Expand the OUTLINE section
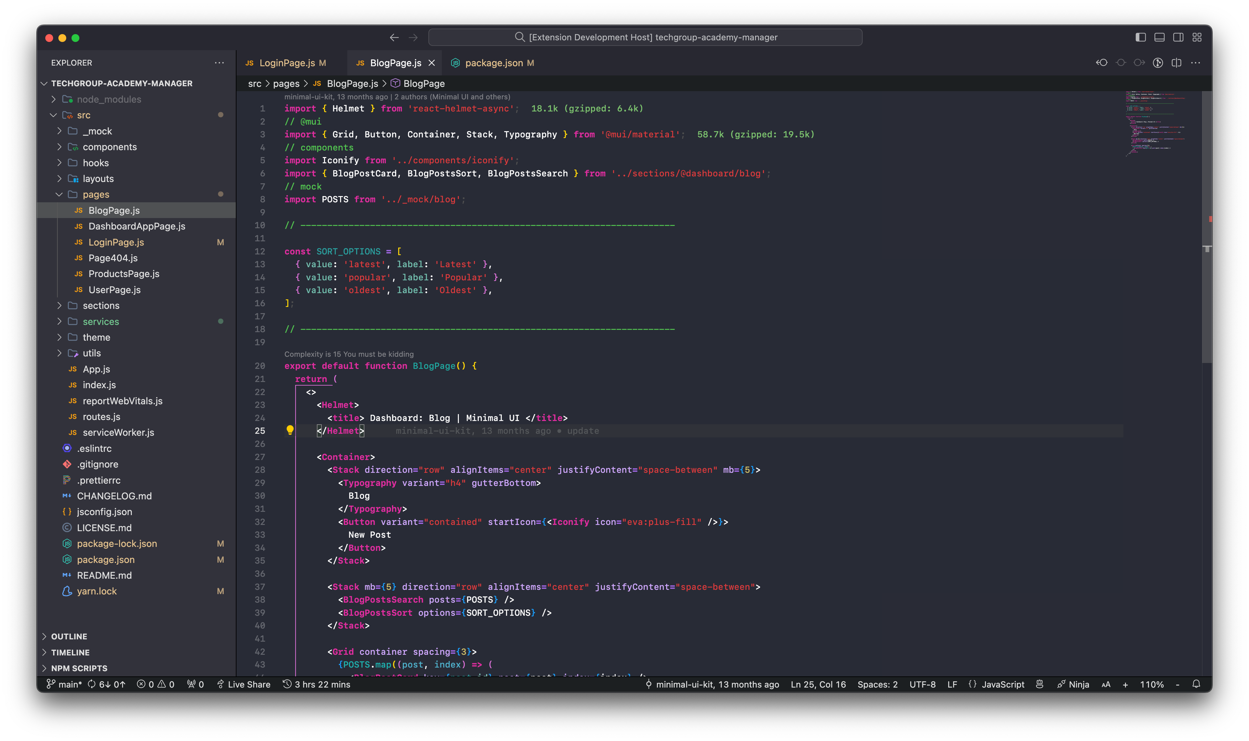The image size is (1249, 741). 69,636
